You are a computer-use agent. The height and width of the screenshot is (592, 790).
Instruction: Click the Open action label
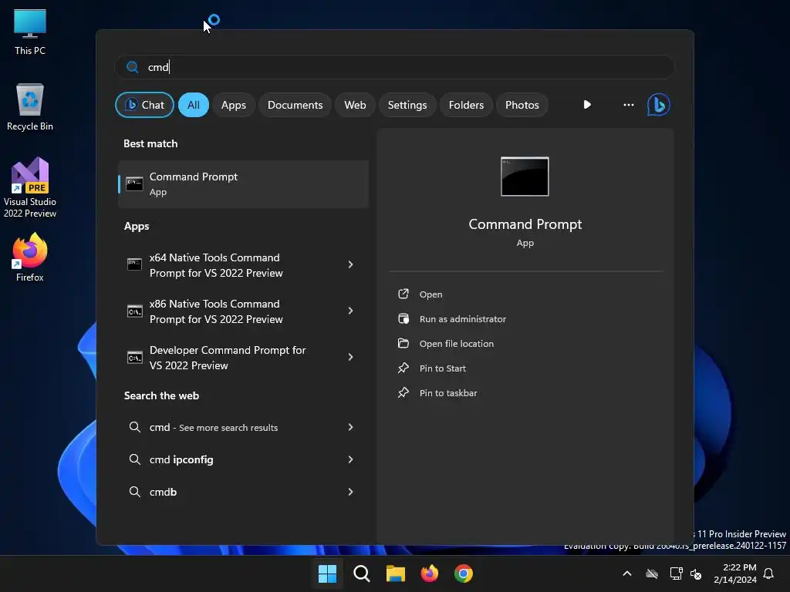coord(430,294)
